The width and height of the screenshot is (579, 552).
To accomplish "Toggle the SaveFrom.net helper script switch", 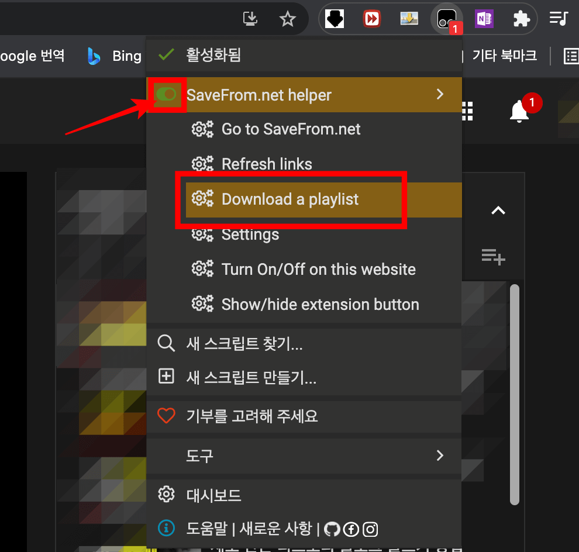I will pyautogui.click(x=166, y=95).
